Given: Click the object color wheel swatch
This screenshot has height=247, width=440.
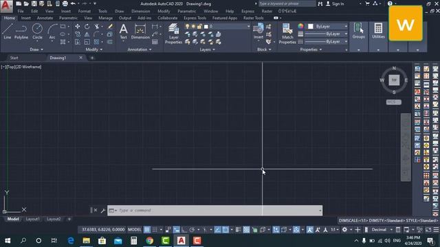Looking at the screenshot, I should [300, 26].
